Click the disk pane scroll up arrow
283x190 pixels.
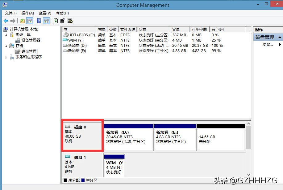coord(248,123)
